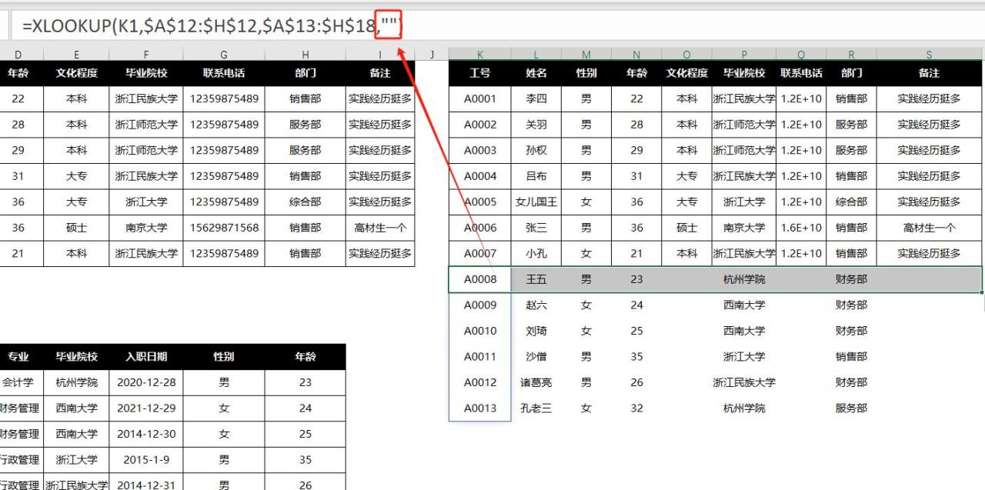985x490 pixels.
Task: Click the name cell 吕布
Action: coord(536,176)
